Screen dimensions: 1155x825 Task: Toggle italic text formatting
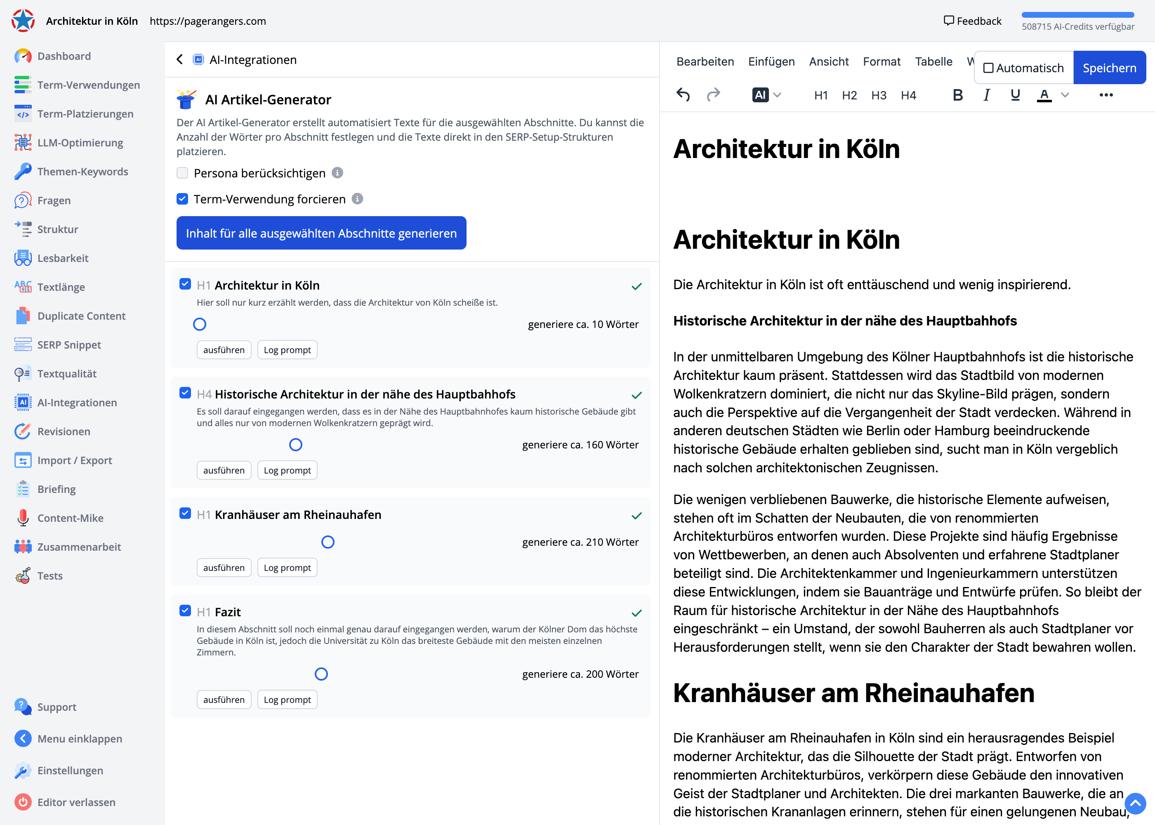(986, 95)
